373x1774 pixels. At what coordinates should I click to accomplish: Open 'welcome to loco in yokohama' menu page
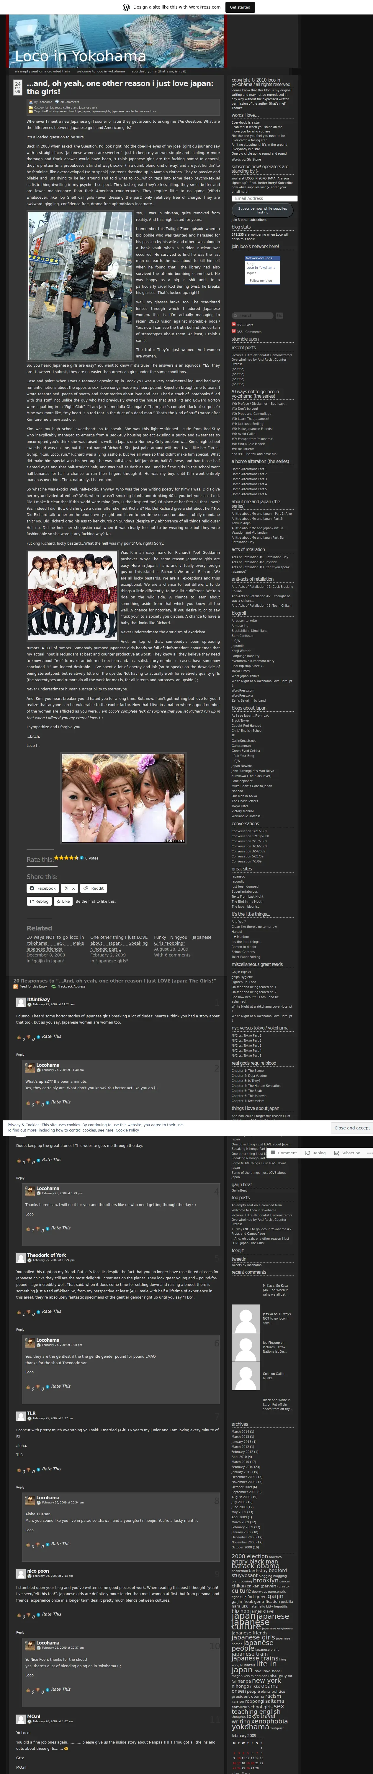click(101, 71)
